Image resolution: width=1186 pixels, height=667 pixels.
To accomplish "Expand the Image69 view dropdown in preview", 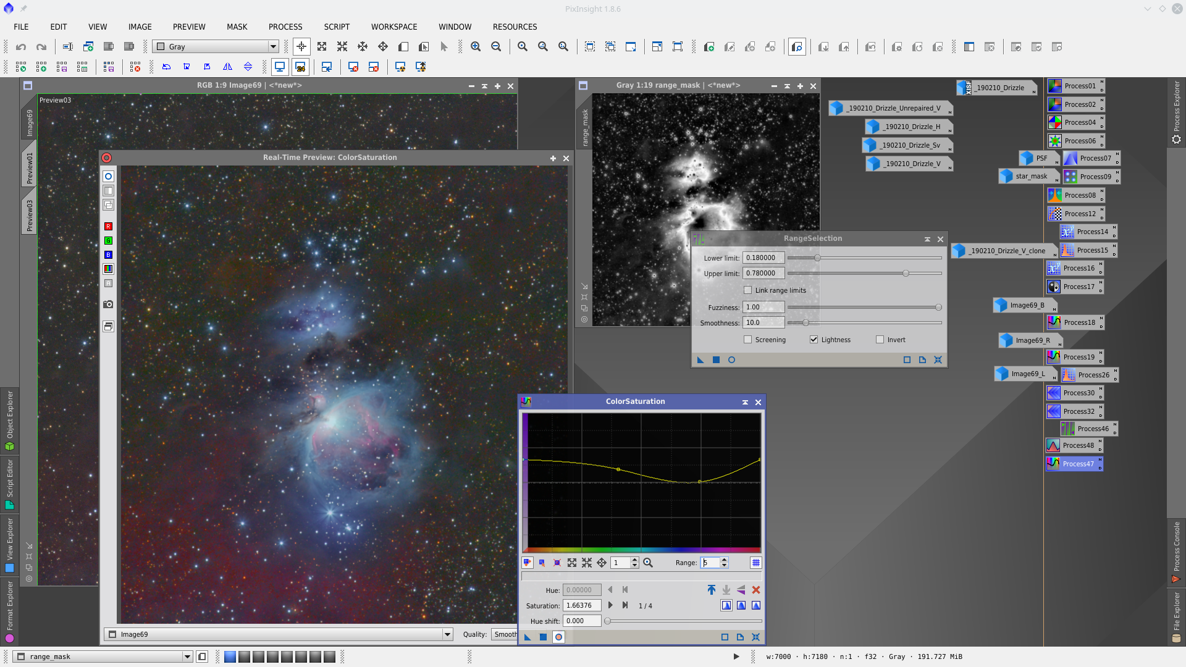I will [447, 634].
